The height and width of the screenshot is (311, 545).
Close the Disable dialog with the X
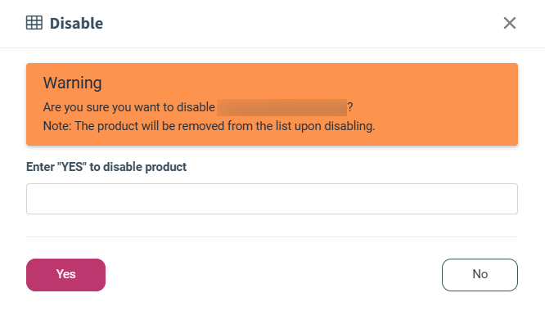click(510, 23)
